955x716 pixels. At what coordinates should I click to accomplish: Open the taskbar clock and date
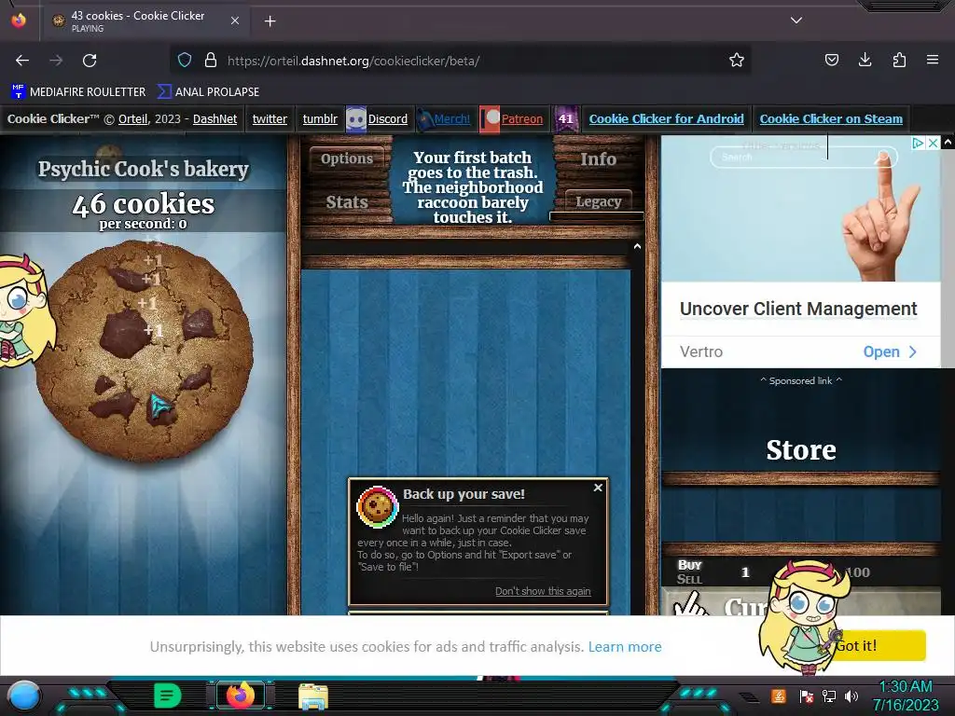(x=906, y=695)
